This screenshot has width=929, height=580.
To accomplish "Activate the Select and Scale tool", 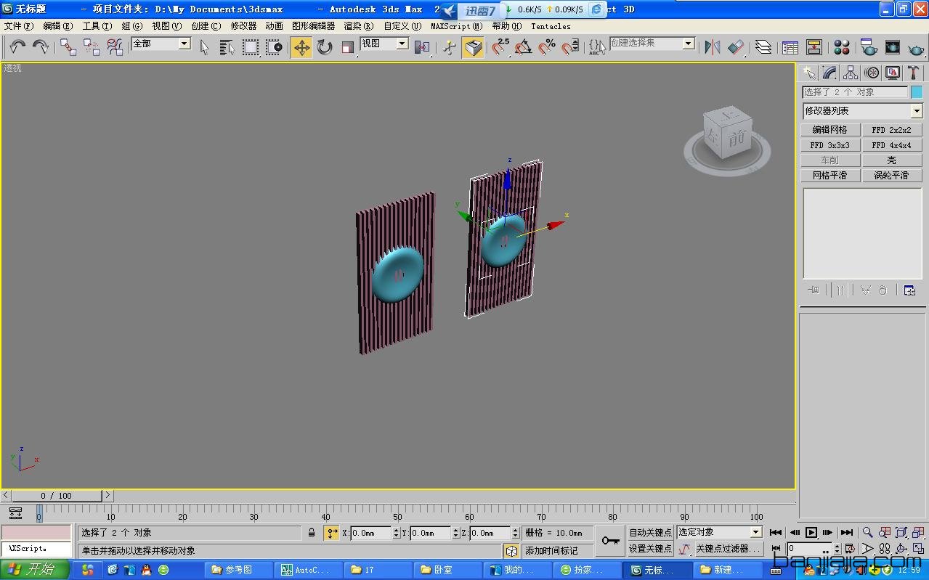I will tap(348, 47).
